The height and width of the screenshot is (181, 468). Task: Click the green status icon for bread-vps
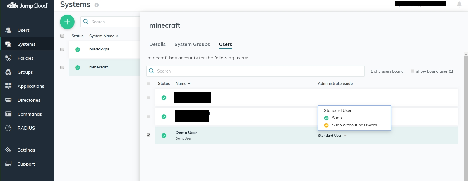78,50
